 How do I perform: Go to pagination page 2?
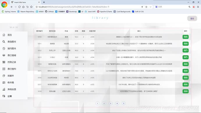click(104, 103)
